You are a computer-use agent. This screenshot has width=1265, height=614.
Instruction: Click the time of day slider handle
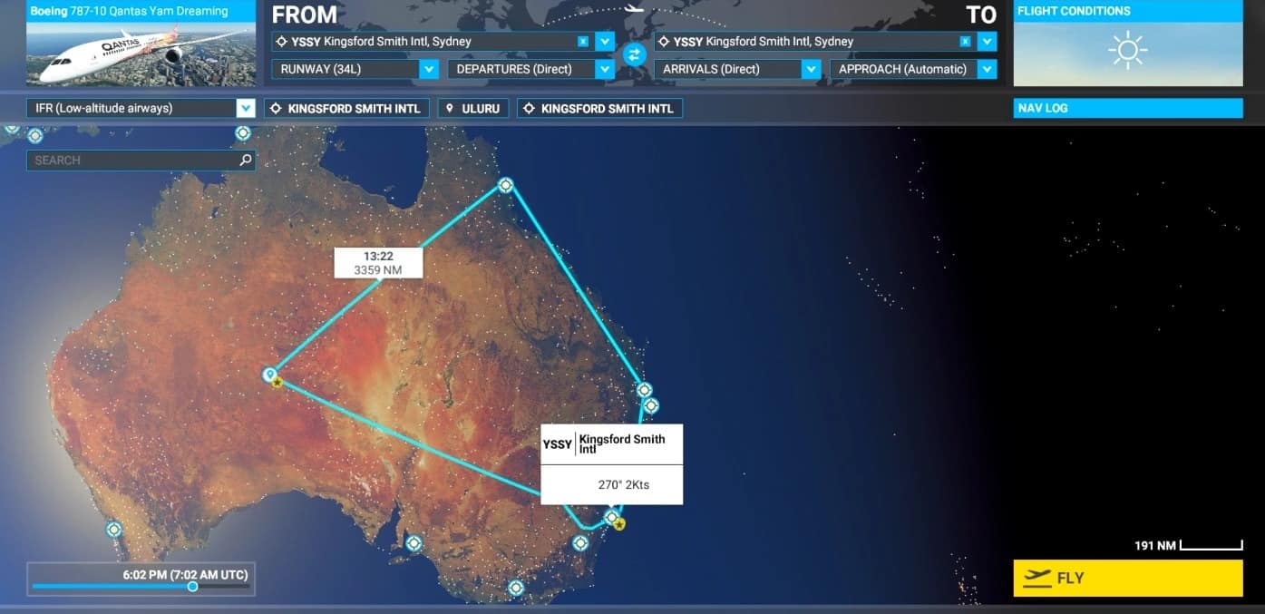[192, 587]
